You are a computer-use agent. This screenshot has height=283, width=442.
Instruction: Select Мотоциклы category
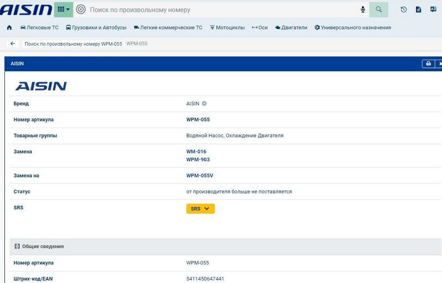(228, 28)
